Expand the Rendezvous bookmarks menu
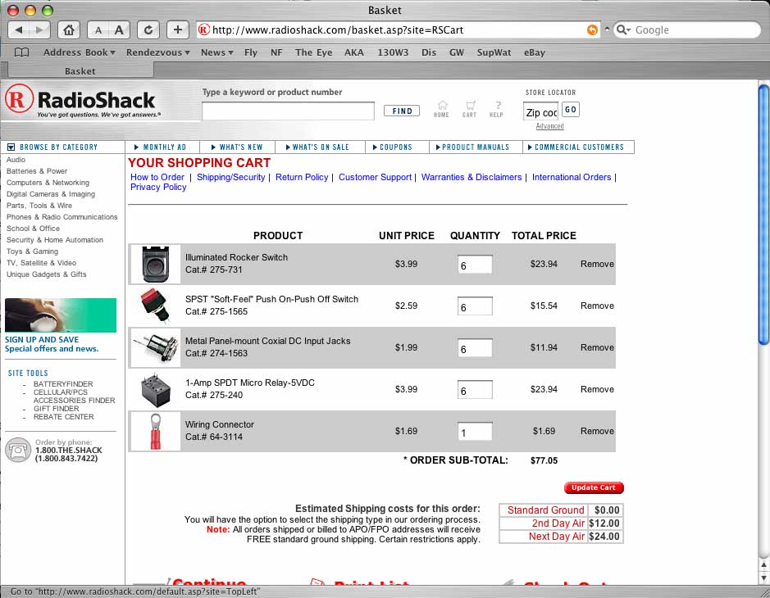Viewport: 770px width, 598px height. [x=157, y=52]
